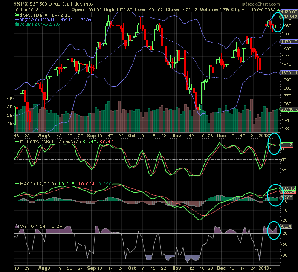Screen dimensions: 298x272
Task: Click the Close 1472.12 value
Action: [181, 9]
